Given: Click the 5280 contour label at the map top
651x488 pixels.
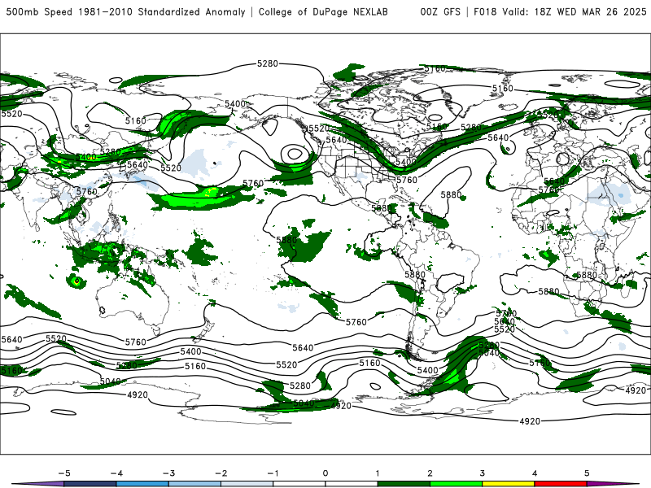Looking at the screenshot, I should 268,63.
